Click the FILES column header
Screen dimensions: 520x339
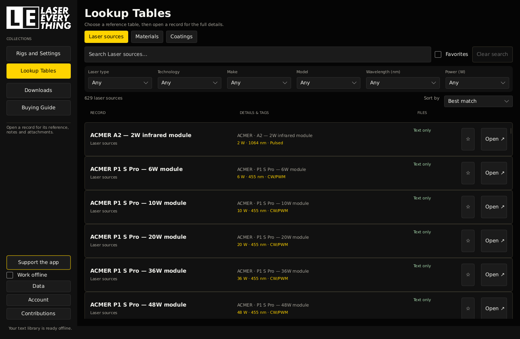tap(422, 113)
